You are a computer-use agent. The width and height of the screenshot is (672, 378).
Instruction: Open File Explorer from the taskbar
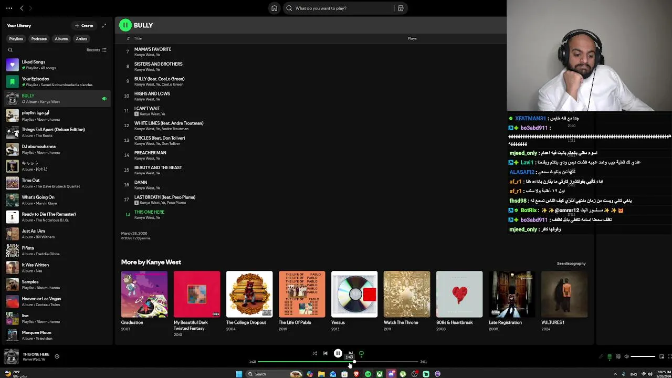321,374
